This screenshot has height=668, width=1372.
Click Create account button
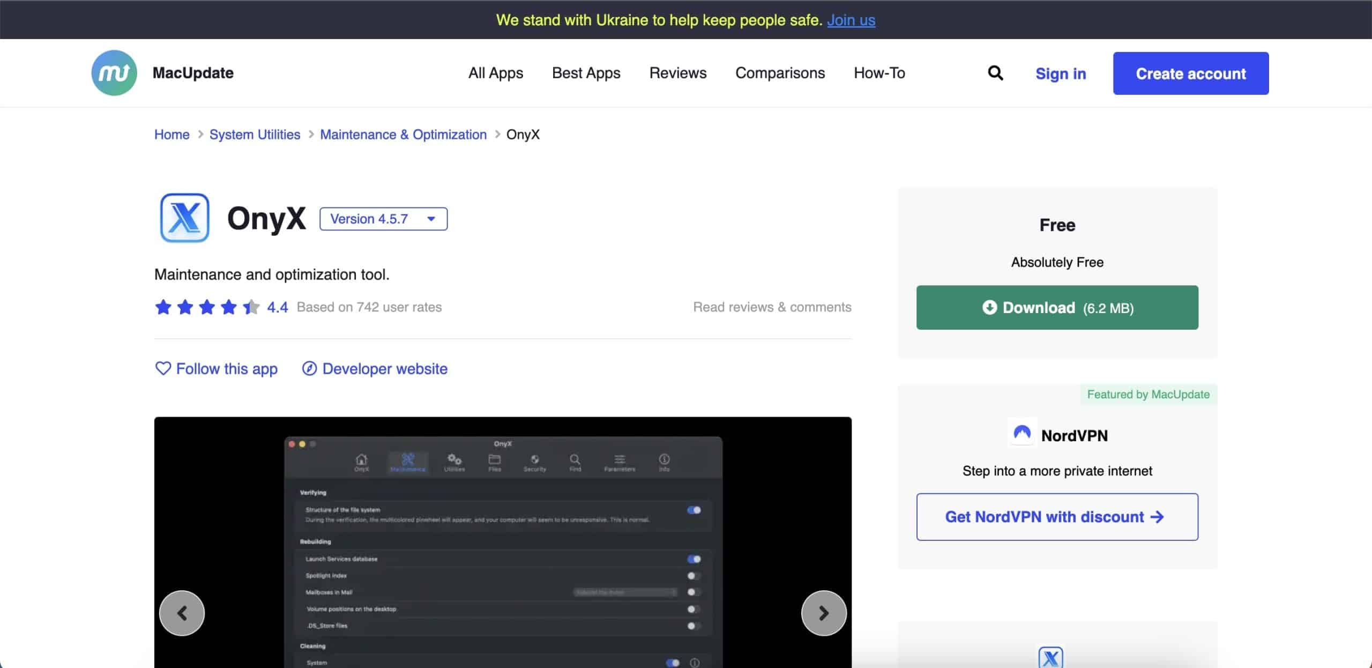(x=1190, y=73)
